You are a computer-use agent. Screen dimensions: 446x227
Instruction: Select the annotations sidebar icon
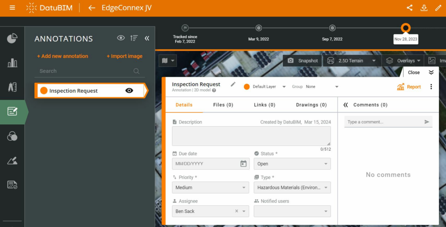coord(12,112)
